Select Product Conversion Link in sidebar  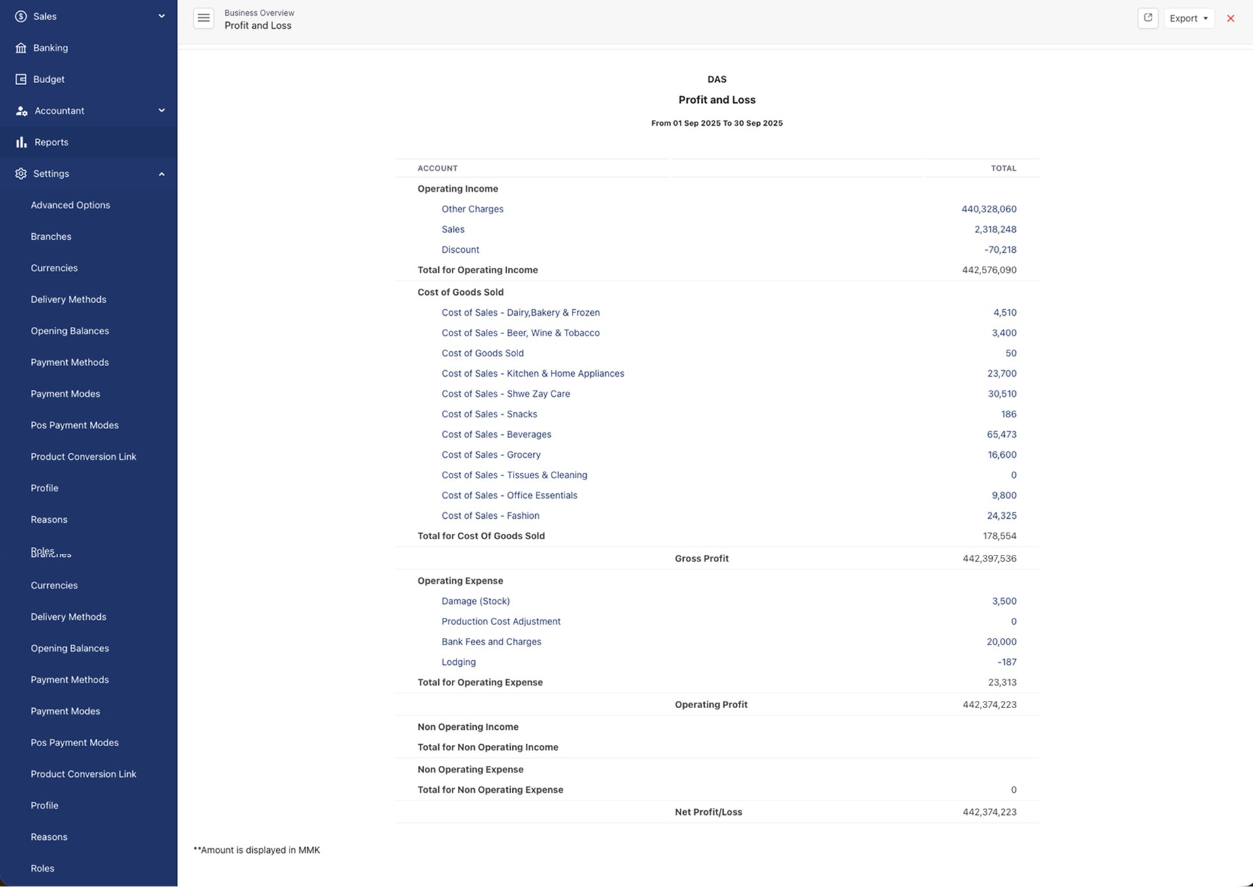pyautogui.click(x=83, y=456)
